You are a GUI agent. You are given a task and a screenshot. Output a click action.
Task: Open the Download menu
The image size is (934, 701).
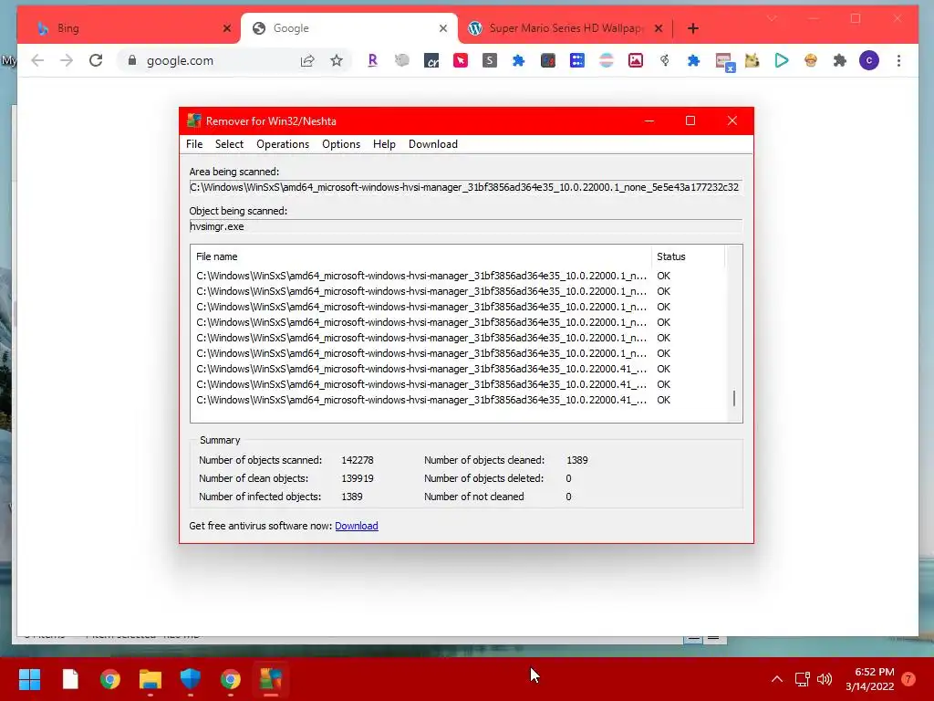[x=433, y=144]
